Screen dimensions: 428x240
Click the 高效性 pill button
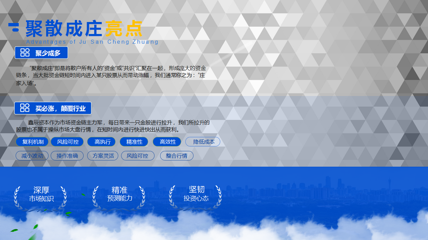(167, 142)
